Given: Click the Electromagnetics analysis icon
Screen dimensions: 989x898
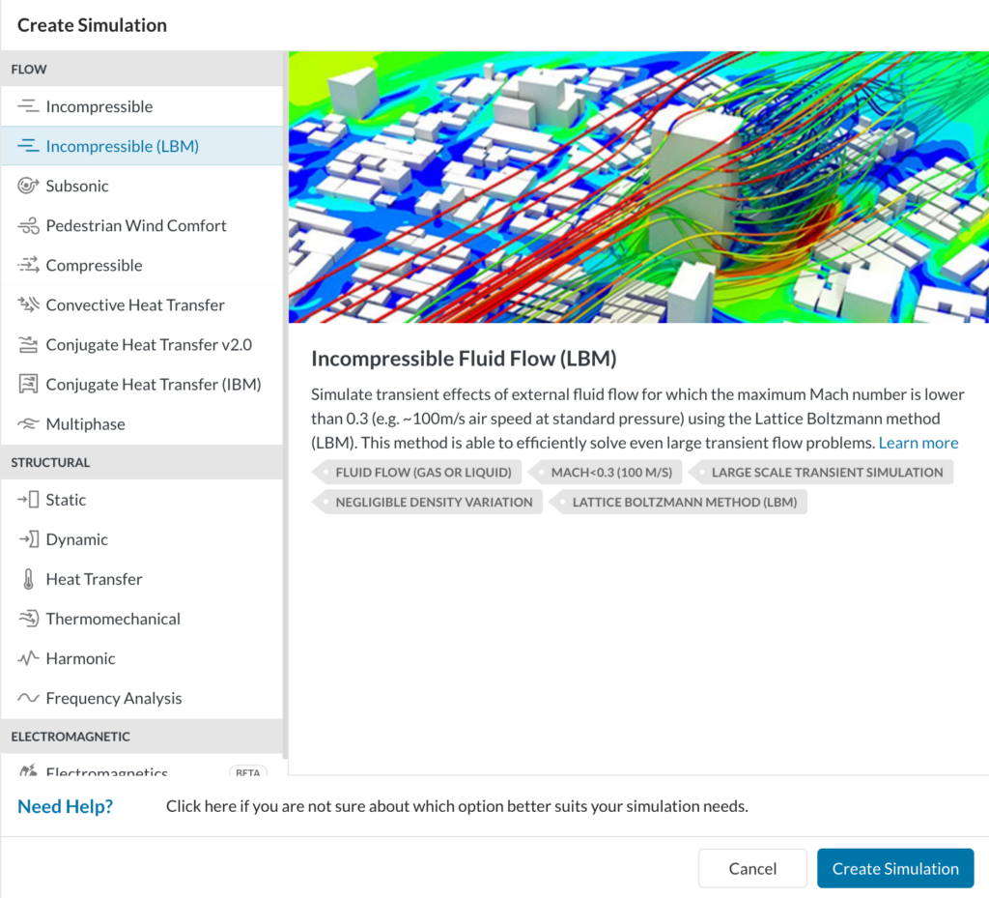Looking at the screenshot, I should [x=28, y=771].
